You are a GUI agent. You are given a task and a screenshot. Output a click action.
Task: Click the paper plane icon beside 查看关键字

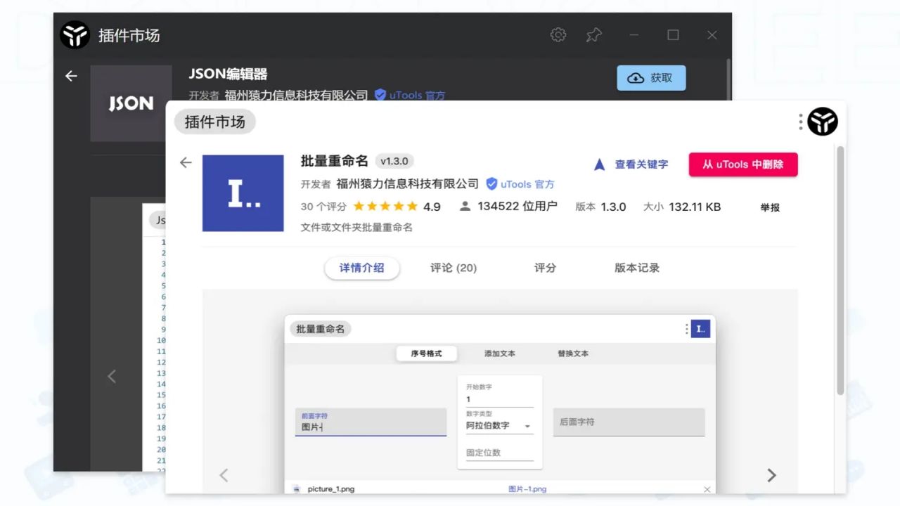(598, 164)
